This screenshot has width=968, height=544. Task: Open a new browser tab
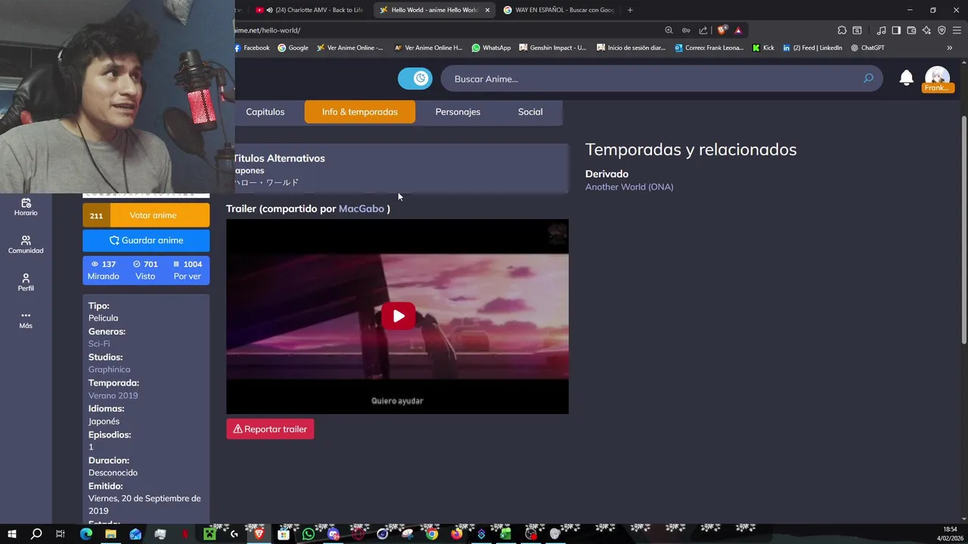pyautogui.click(x=630, y=10)
